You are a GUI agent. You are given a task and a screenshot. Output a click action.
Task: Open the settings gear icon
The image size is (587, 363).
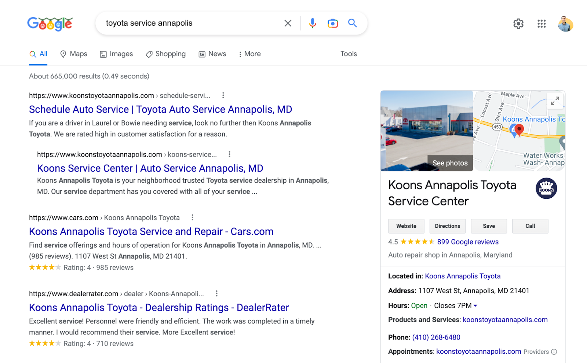[x=518, y=24]
